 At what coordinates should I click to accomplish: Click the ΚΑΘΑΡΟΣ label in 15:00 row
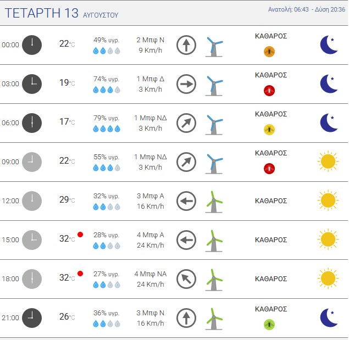point(271,240)
